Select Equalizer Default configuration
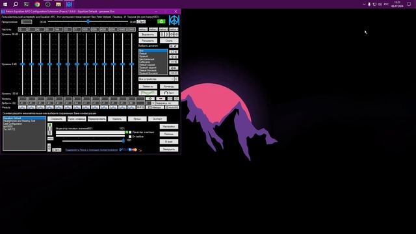 click(x=24, y=118)
